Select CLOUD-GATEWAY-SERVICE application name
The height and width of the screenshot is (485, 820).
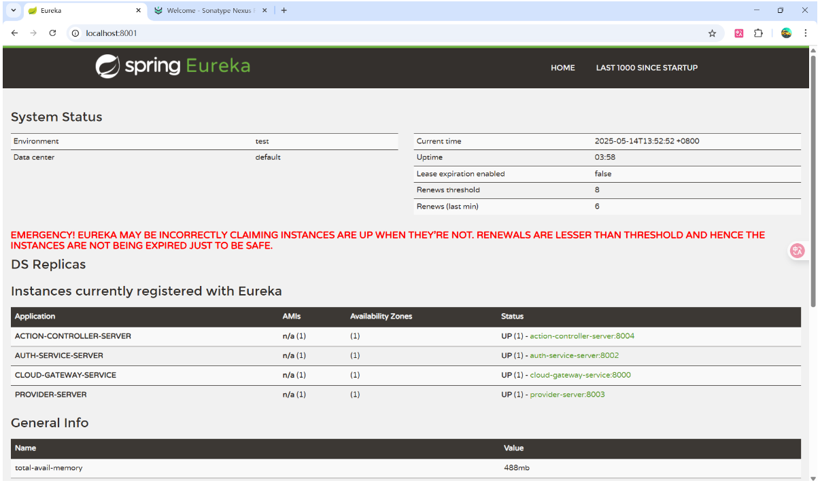(x=65, y=375)
